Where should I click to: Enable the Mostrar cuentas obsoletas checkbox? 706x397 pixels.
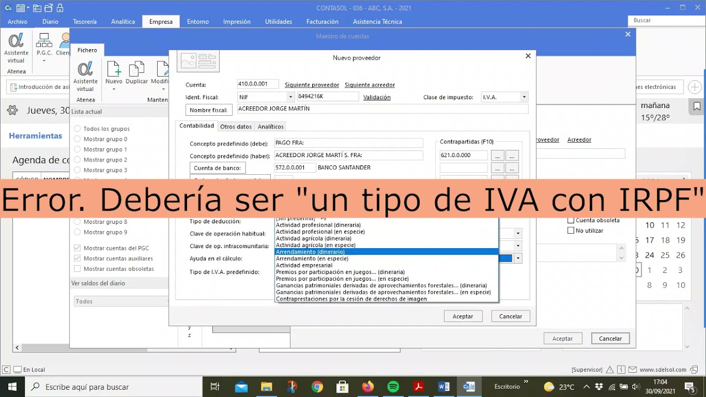[77, 269]
